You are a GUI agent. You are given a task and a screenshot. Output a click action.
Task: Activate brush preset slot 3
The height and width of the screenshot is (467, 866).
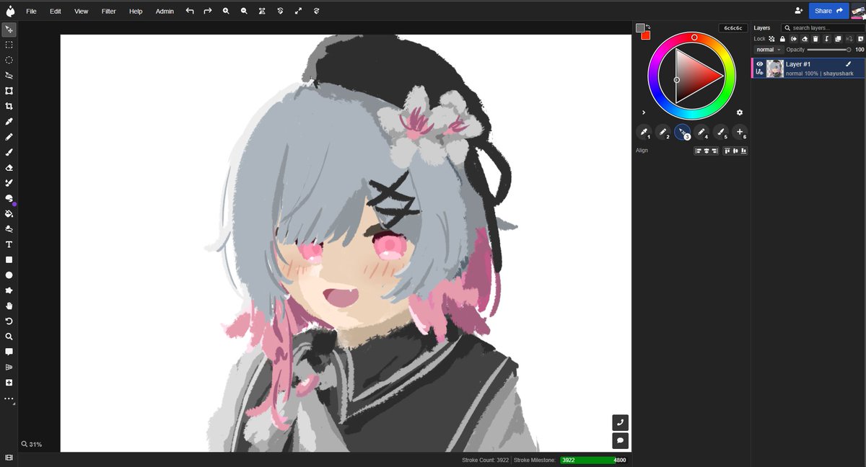click(682, 133)
